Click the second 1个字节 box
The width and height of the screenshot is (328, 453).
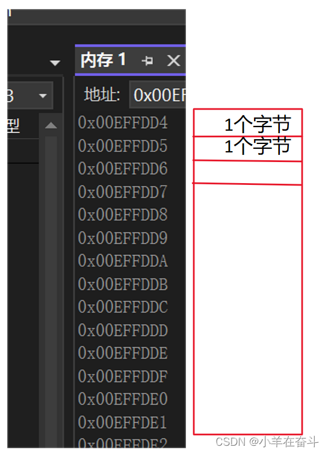(x=248, y=149)
